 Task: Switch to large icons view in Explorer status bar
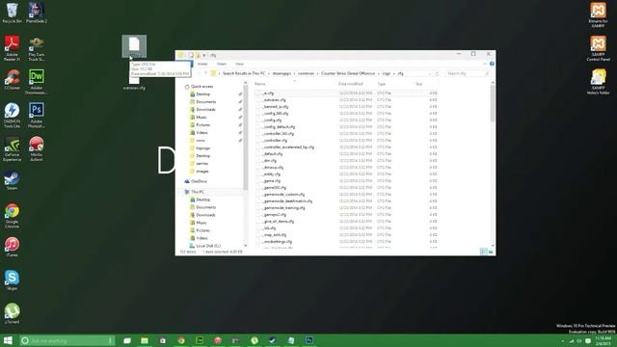491,252
